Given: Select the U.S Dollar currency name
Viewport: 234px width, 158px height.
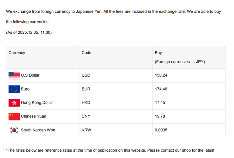Looking at the screenshot, I should [30, 75].
